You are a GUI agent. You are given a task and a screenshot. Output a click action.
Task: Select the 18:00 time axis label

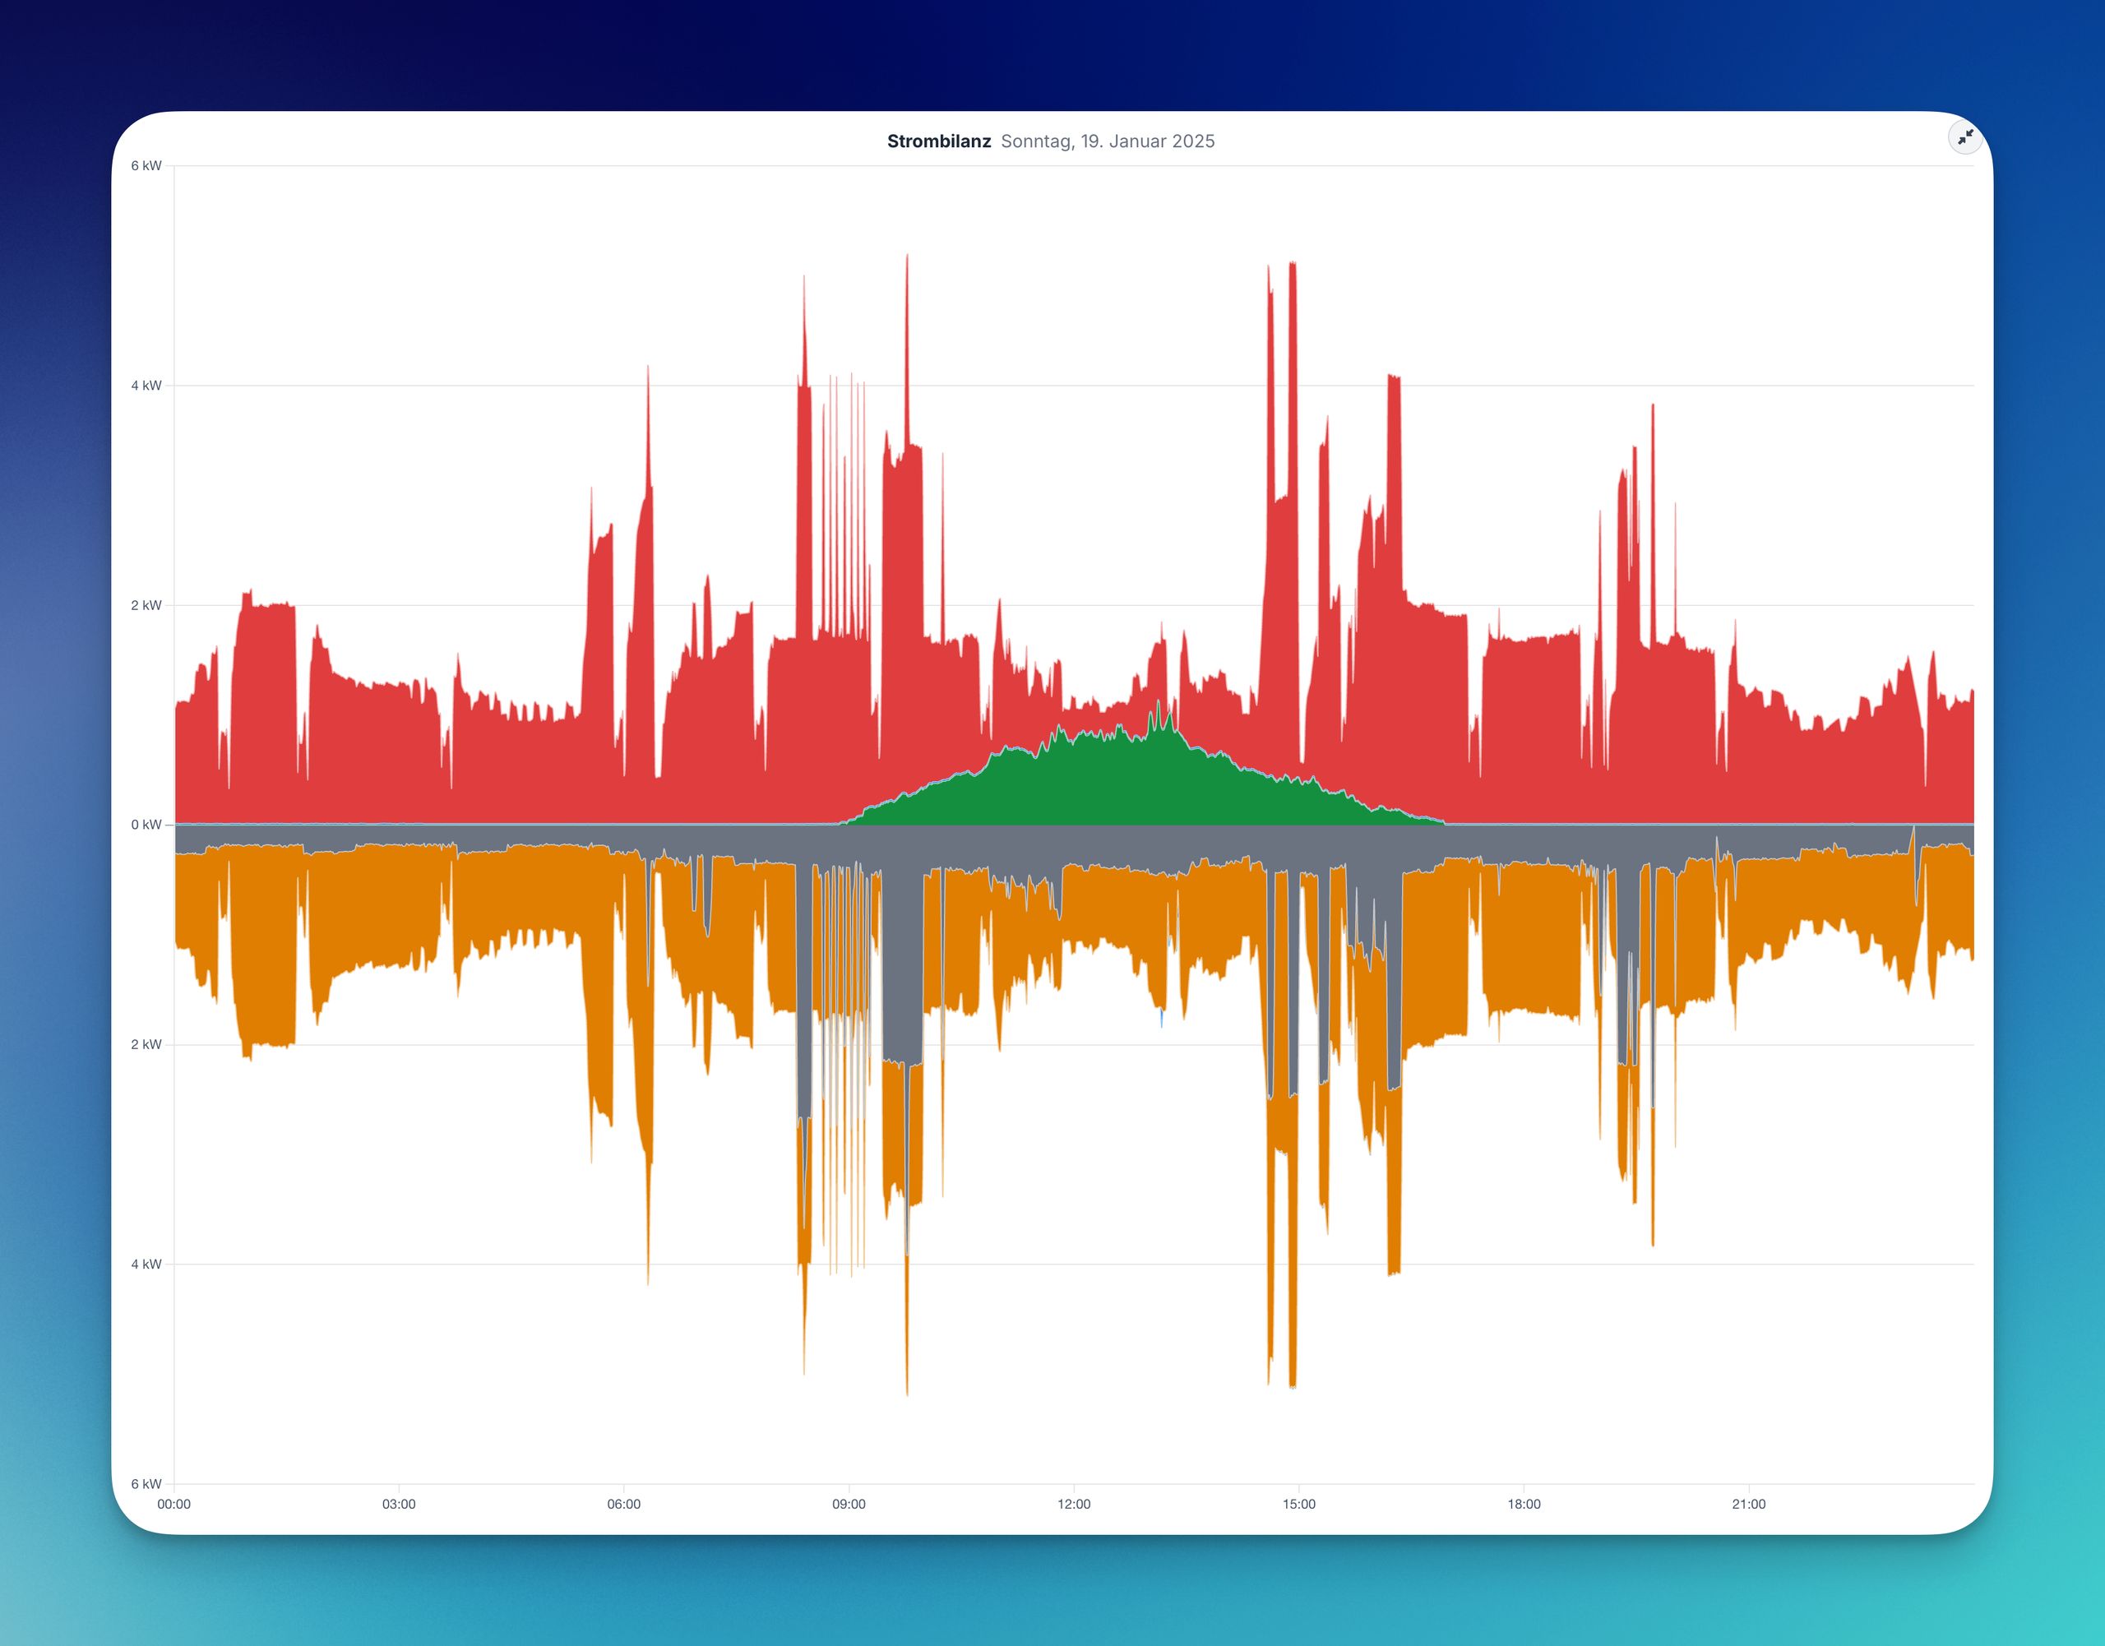pos(1524,1505)
